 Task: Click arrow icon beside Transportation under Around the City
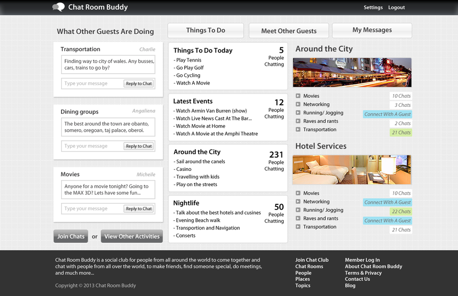click(298, 130)
